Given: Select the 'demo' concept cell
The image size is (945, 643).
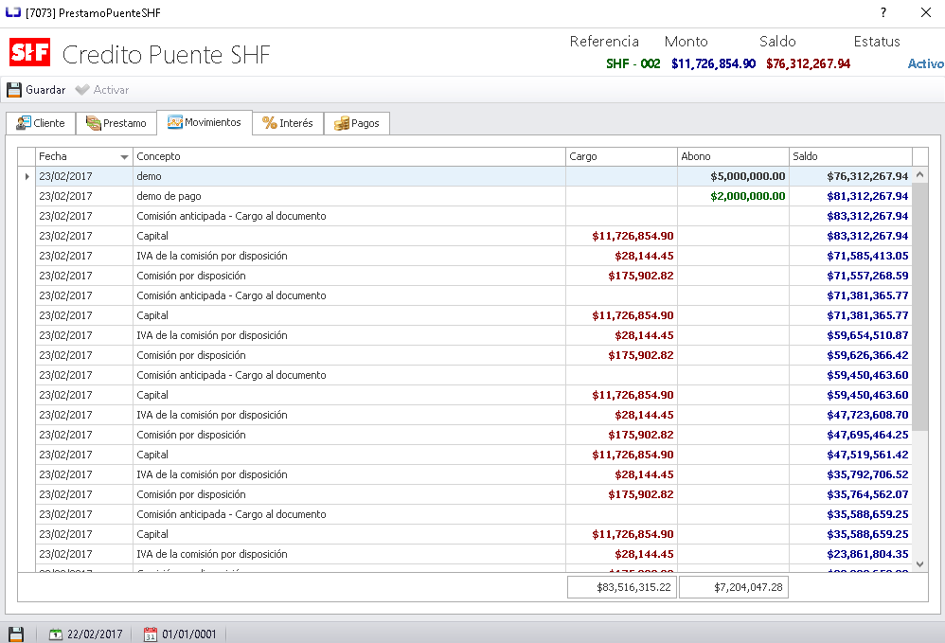Looking at the screenshot, I should [349, 176].
